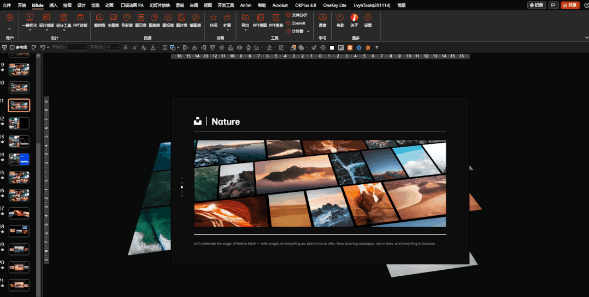Click the gray gradient swatch in toolbar
Screen dimensions: 589x297
[x=341, y=47]
